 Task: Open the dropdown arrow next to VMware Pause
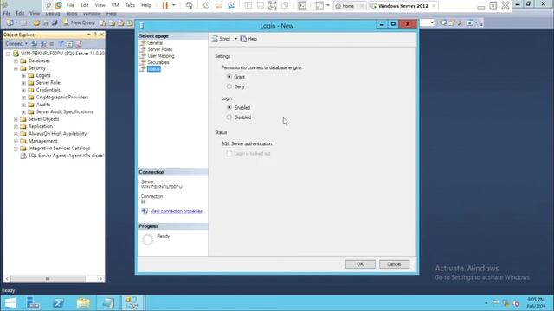pyautogui.click(x=173, y=5)
